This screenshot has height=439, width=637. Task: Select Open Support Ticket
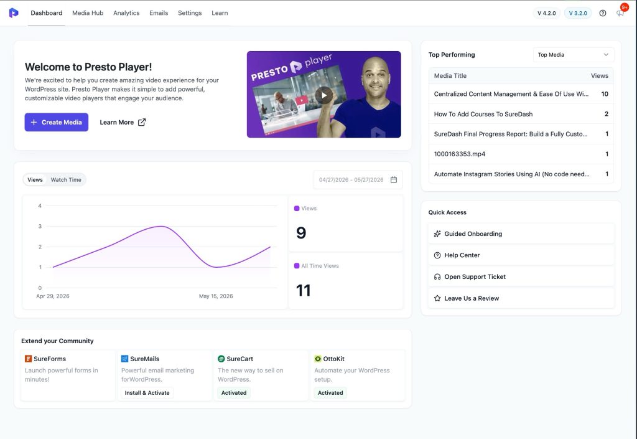(x=521, y=277)
